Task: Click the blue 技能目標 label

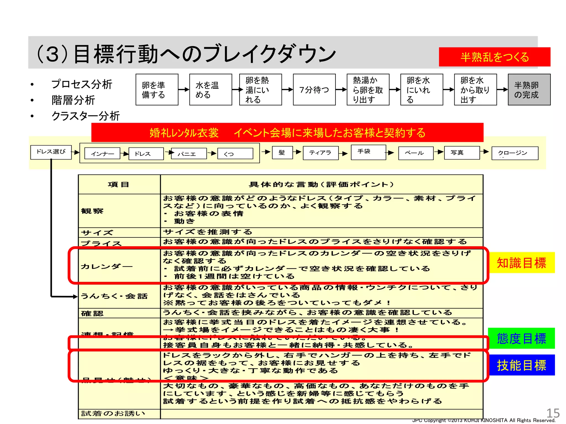Action: 522,365
